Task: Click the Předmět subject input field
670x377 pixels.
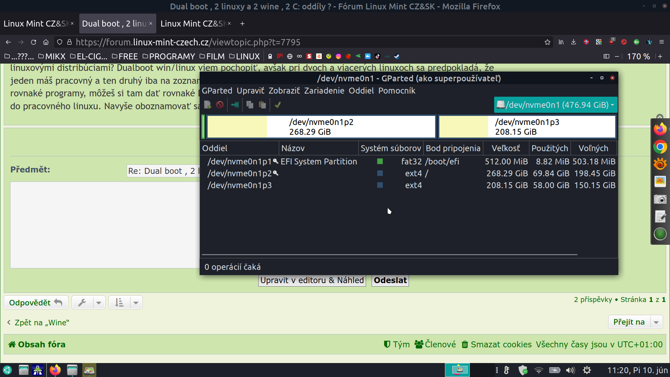Action: [x=163, y=171]
